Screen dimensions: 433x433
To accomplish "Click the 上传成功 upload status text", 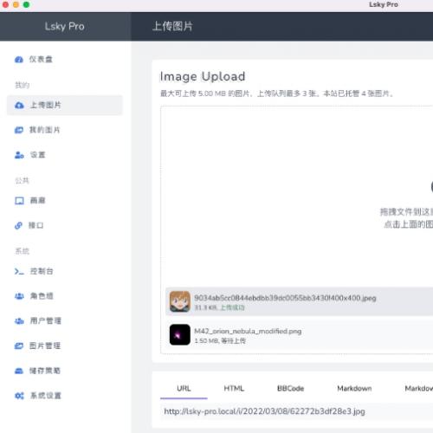I will [232, 307].
